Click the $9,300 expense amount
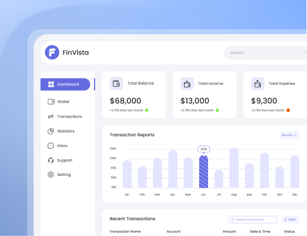This screenshot has width=307, height=236. click(x=264, y=101)
